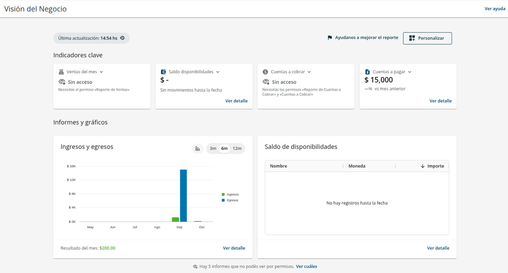This screenshot has width=508, height=273.
Task: Click the green Ingresos legend swatch
Action: pyautogui.click(x=223, y=195)
